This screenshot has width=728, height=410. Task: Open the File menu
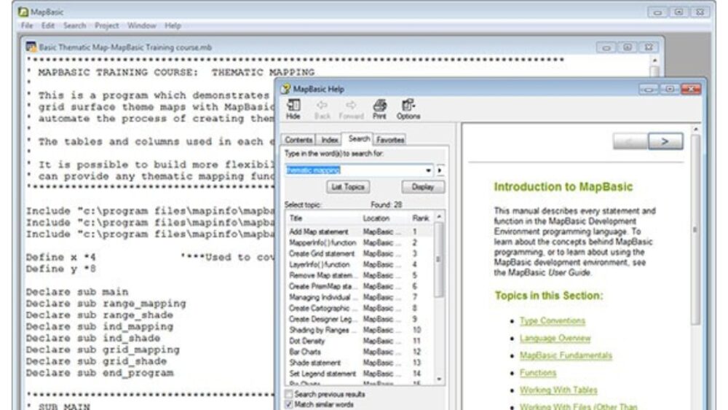pyautogui.click(x=27, y=25)
